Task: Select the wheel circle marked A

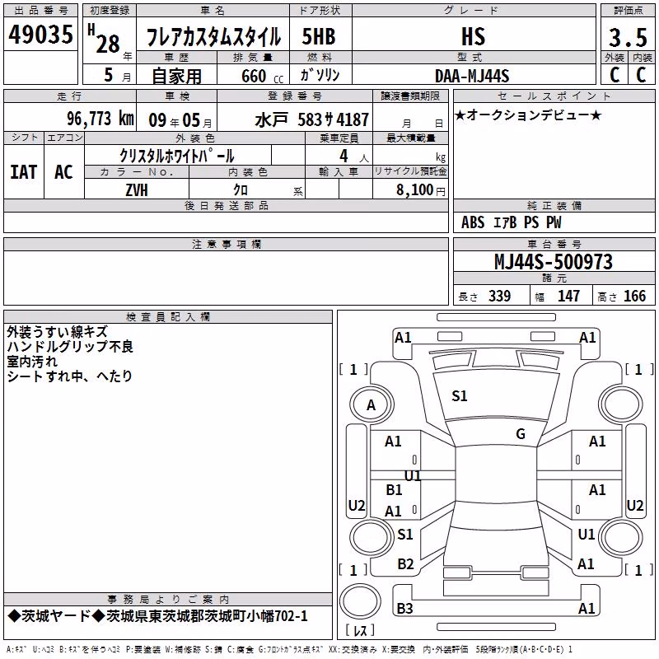Action: [372, 405]
